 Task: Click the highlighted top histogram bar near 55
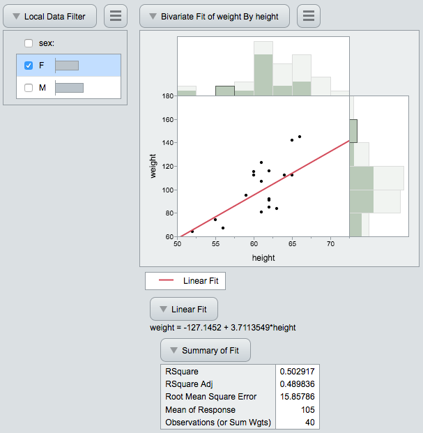pos(224,91)
